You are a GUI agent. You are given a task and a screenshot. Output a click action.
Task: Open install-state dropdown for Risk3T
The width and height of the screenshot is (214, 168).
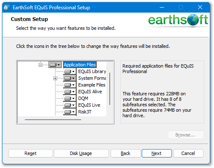click(x=69, y=112)
